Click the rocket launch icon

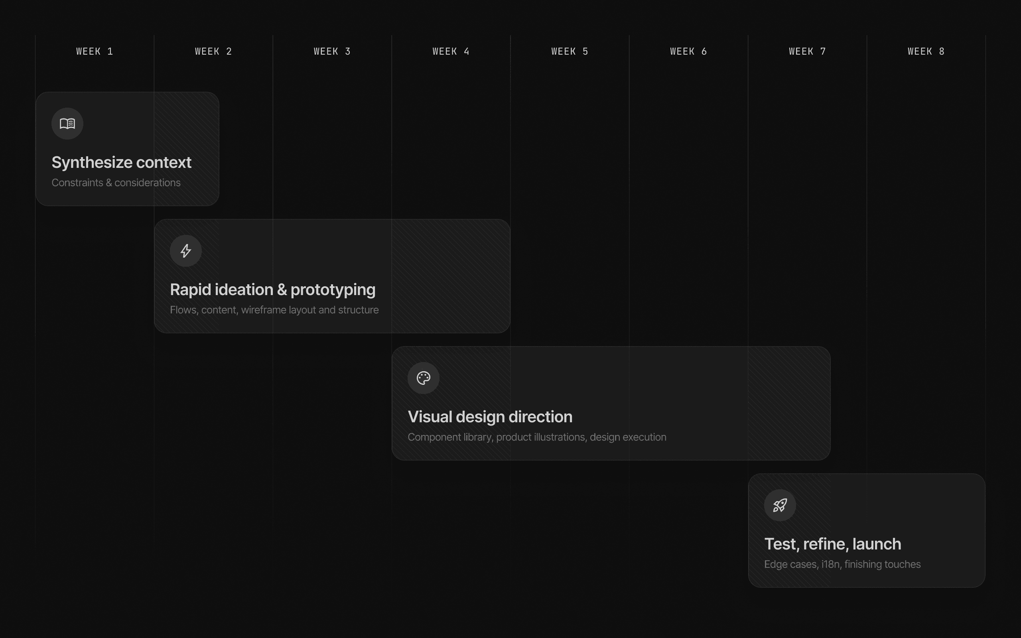[780, 505]
